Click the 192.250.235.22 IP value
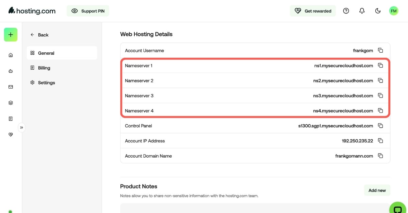 357,141
